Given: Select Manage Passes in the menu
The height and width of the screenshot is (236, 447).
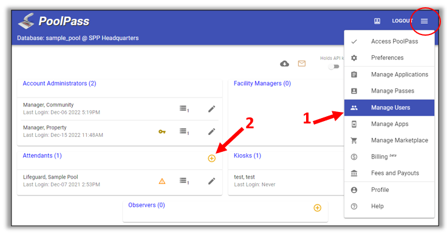Looking at the screenshot, I should 389,91.
